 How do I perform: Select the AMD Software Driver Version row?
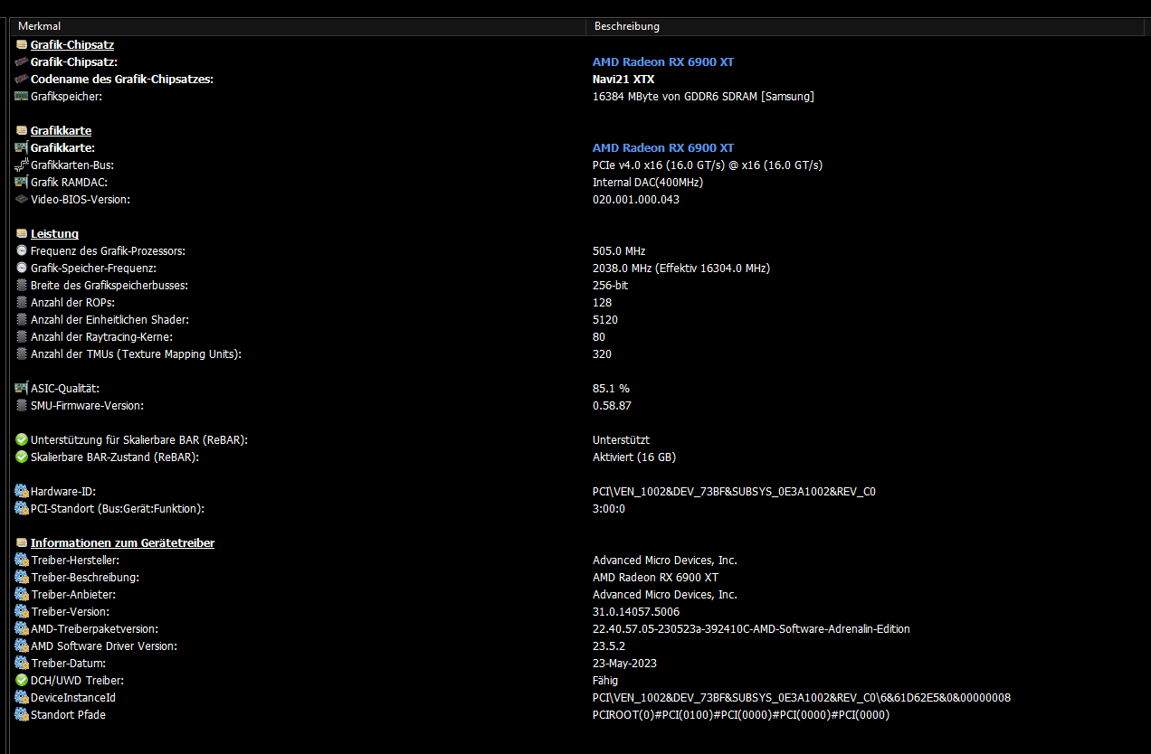103,646
